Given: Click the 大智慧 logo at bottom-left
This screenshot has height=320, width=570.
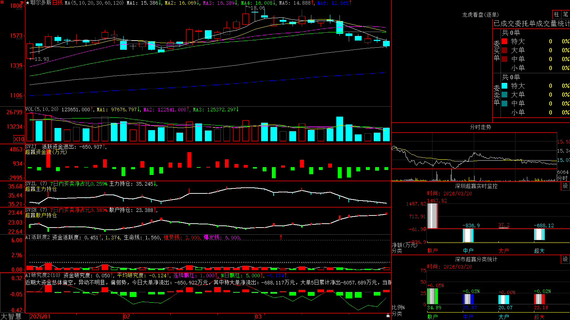Looking at the screenshot, I should [x=11, y=316].
